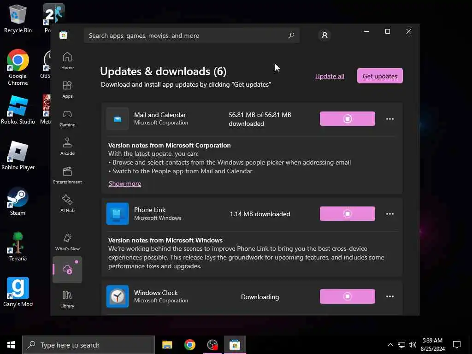The image size is (472, 354).
Task: Open the Entertainment section
Action: click(67, 175)
